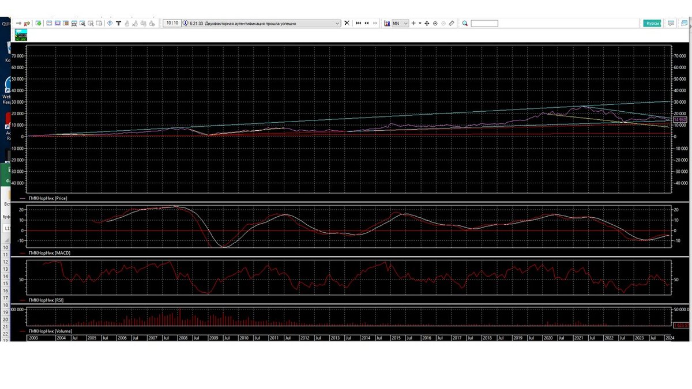This screenshot has height=389, width=692.
Task: Click the double-left rewind arrows
Action: pyautogui.click(x=367, y=23)
